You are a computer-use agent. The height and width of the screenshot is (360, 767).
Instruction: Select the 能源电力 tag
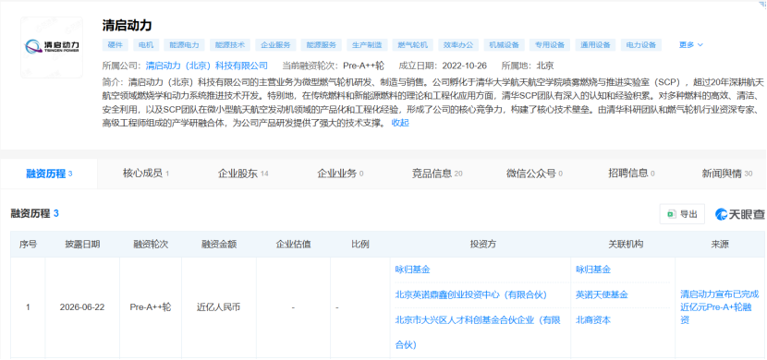coord(185,45)
